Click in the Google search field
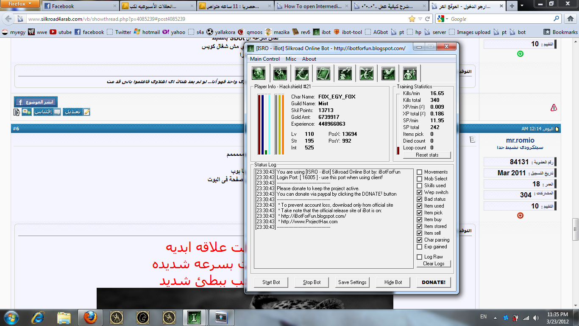This screenshot has width=579, height=326. [x=500, y=19]
